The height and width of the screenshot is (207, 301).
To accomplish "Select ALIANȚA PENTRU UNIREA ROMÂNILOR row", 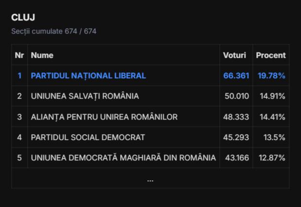I will point(104,117).
